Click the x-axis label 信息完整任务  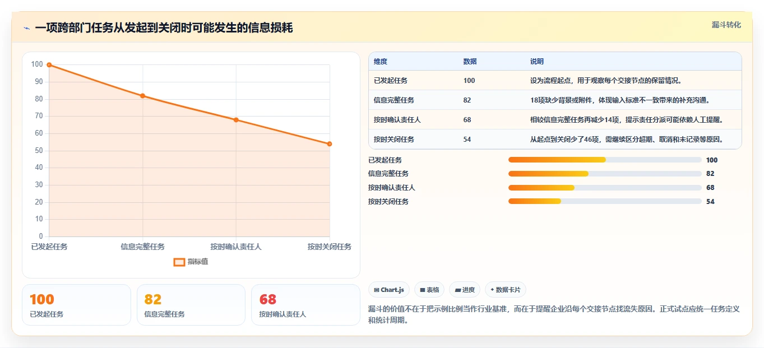pos(143,247)
